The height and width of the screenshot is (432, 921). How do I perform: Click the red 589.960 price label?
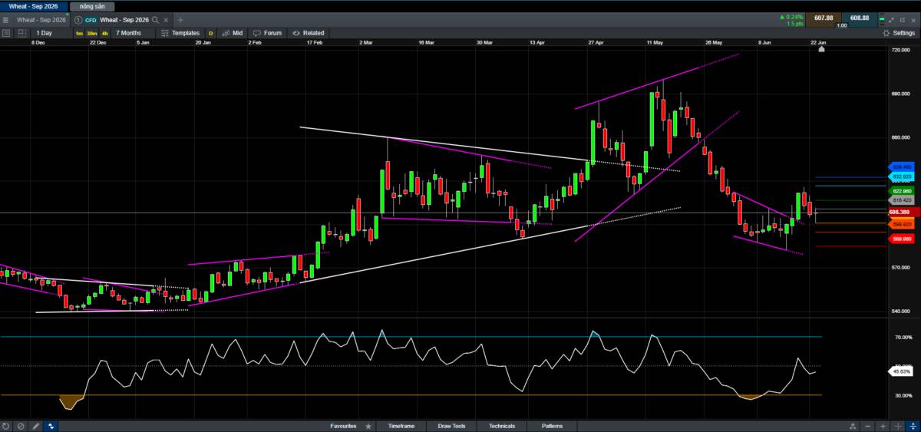(x=902, y=239)
